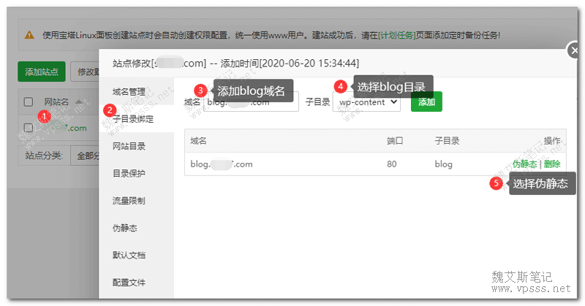Image resolution: width=585 pixels, height=306 pixels.
Task: Click the partially hidden 修改 button
Action: click(x=85, y=72)
